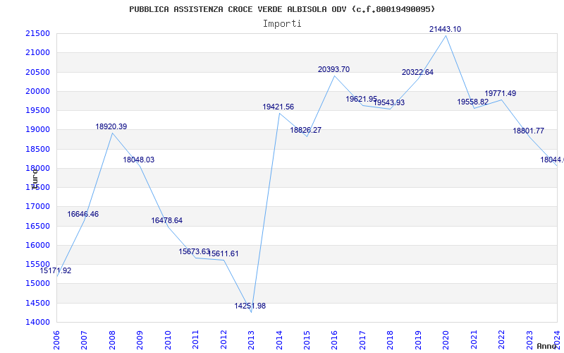Select the 16478.64 value label
564x353 pixels.
(x=167, y=220)
